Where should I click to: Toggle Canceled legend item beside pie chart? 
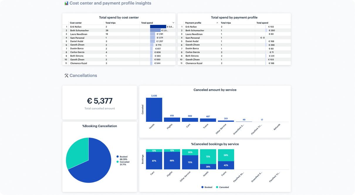point(123,162)
